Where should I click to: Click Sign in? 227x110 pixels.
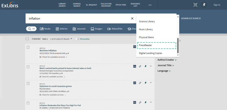(217, 5)
